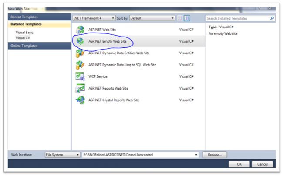The height and width of the screenshot is (176, 283).
Task: Click the OK button
Action: pos(239,164)
